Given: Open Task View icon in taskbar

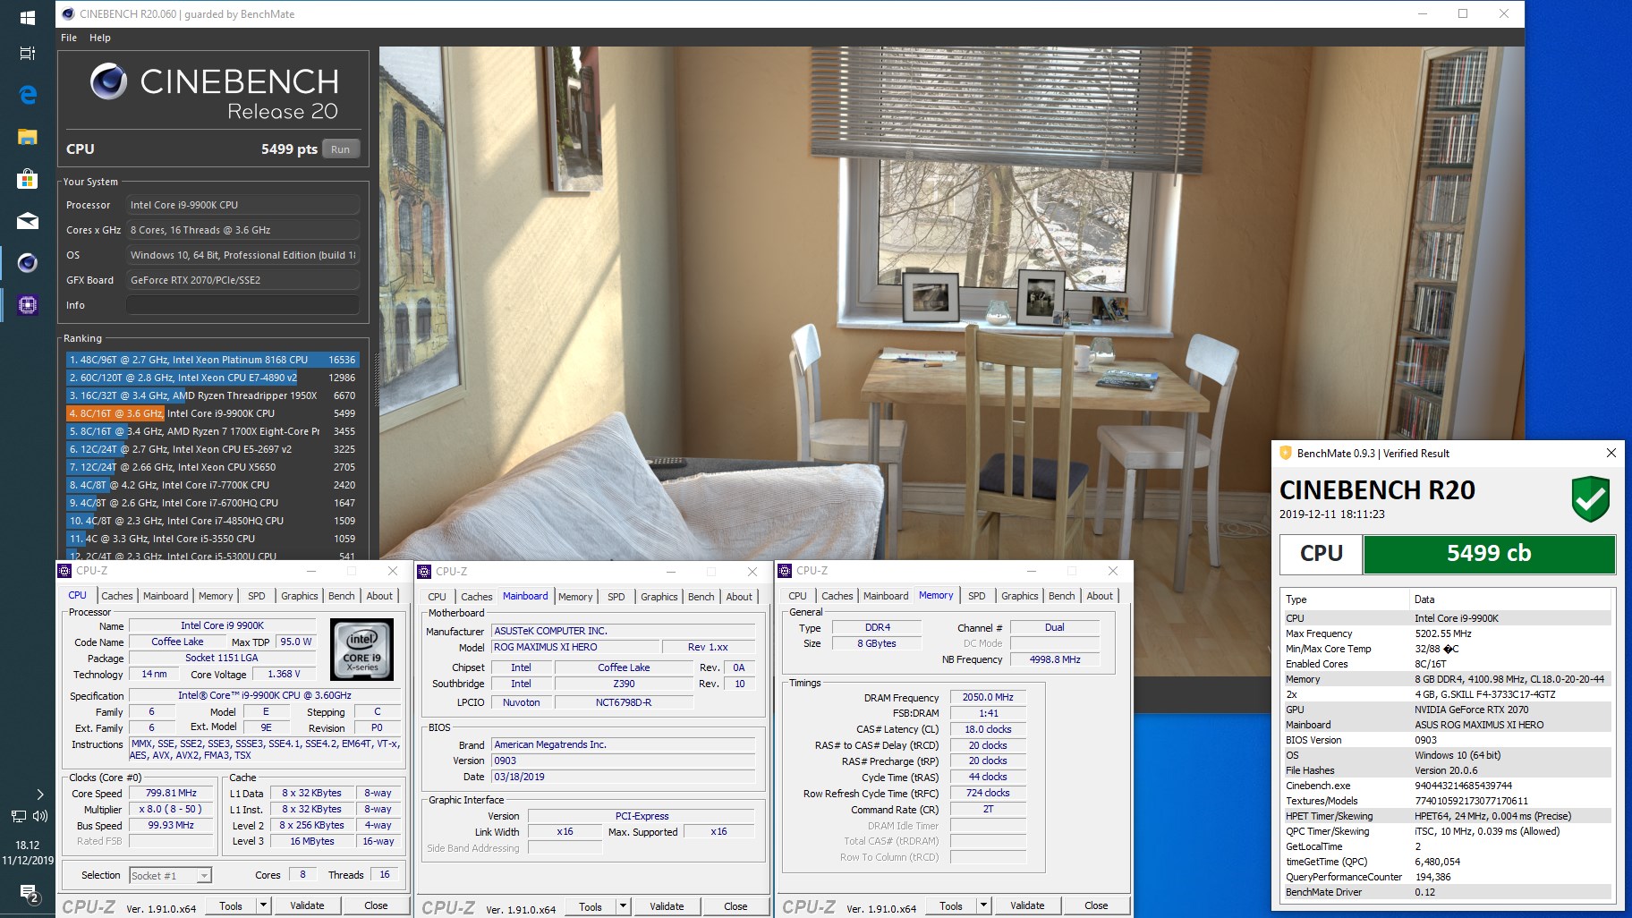Looking at the screenshot, I should (x=27, y=53).
